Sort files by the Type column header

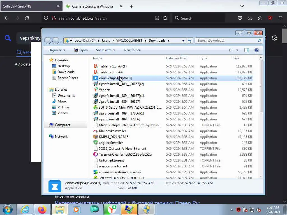pyautogui.click(x=214, y=58)
